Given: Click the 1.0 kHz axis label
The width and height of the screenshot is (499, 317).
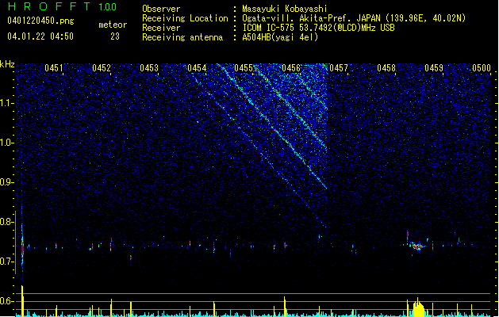Looking at the screenshot, I should pos(7,143).
